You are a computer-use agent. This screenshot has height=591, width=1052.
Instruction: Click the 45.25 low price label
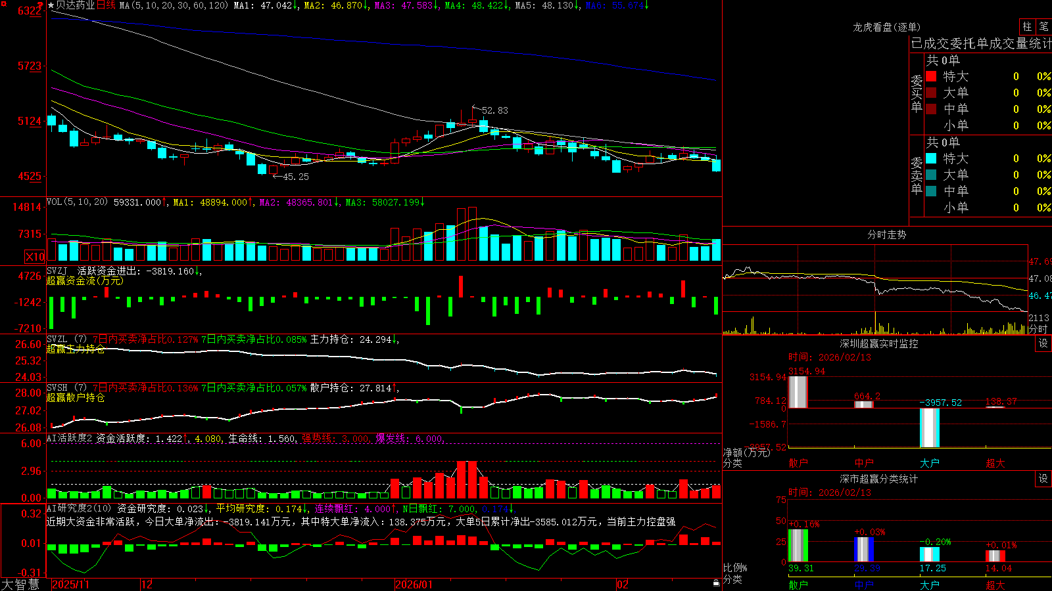pos(295,177)
